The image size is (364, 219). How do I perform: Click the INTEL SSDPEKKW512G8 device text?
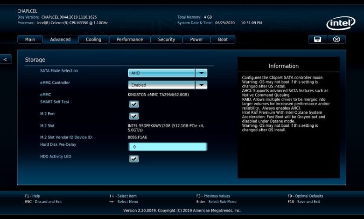[x=166, y=128]
